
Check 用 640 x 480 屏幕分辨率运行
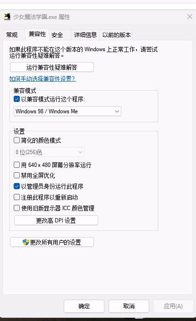(17, 165)
